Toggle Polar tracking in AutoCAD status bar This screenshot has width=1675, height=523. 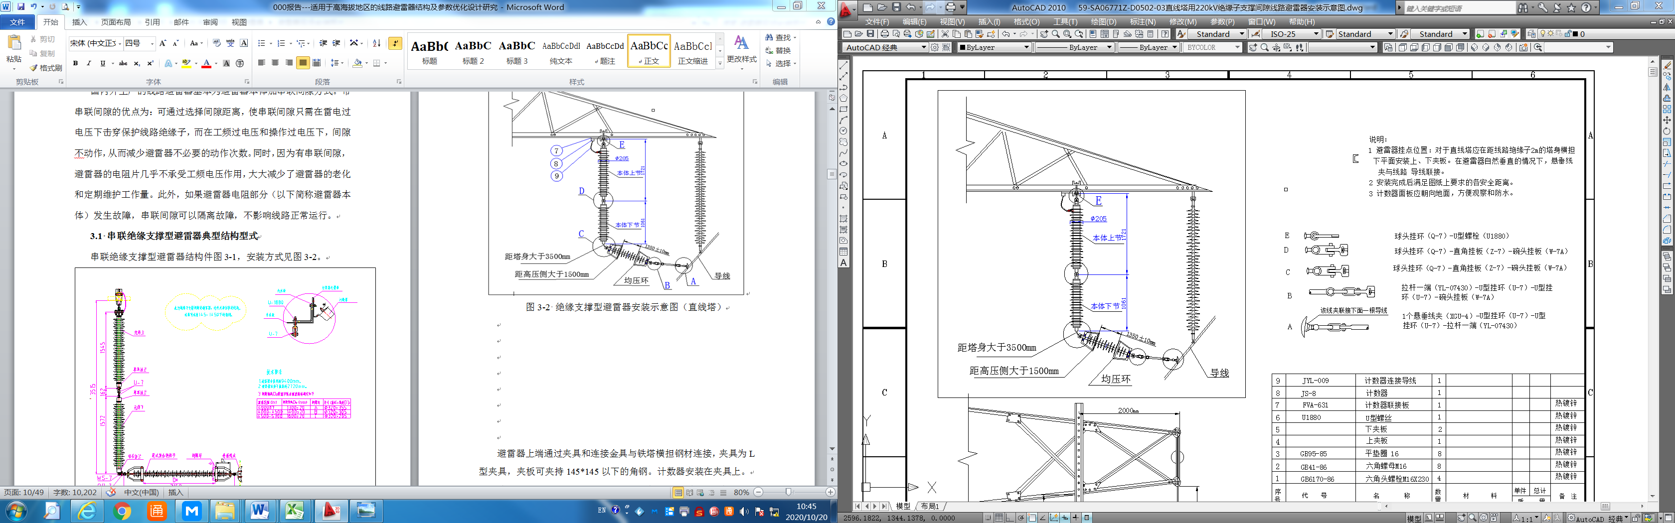(1021, 518)
